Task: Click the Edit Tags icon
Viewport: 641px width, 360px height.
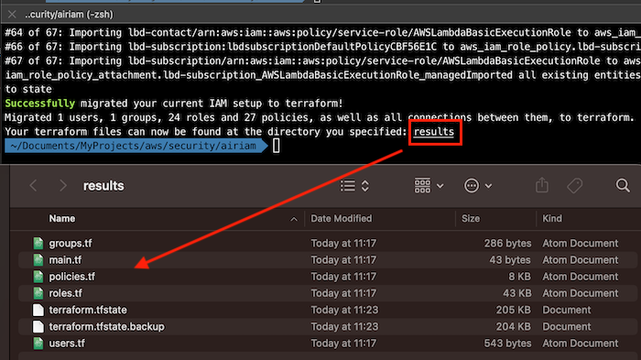Action: pos(575,186)
